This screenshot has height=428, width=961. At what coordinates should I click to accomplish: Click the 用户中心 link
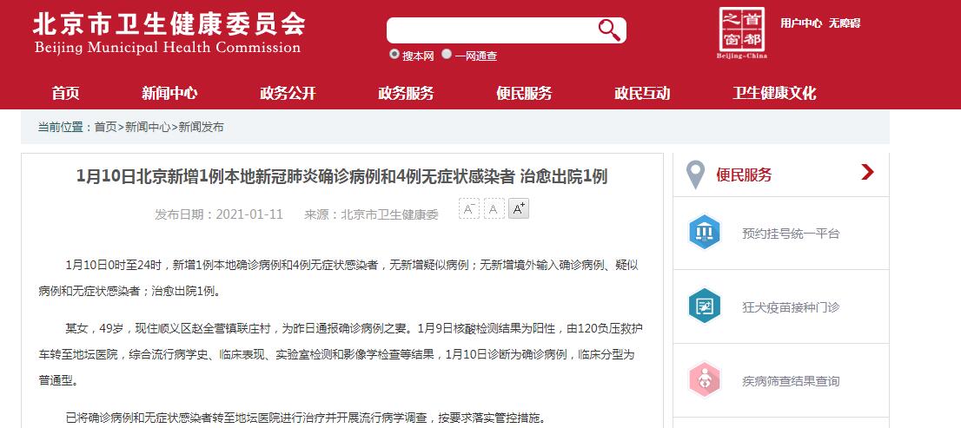click(x=800, y=23)
